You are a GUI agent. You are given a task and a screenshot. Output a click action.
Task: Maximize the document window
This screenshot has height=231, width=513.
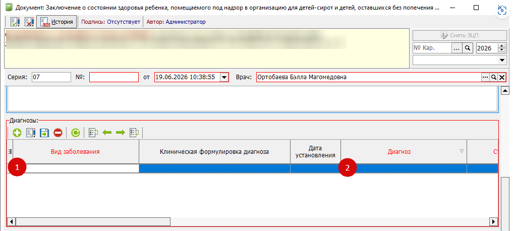(x=476, y=7)
